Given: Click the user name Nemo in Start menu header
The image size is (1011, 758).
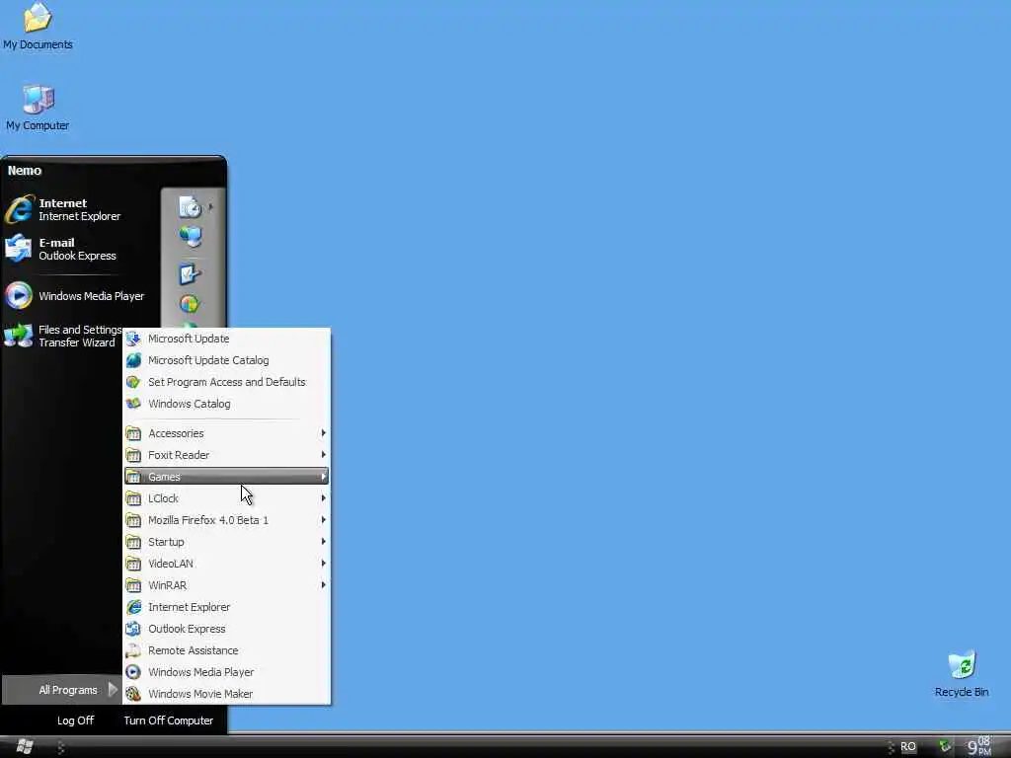Looking at the screenshot, I should (25, 171).
